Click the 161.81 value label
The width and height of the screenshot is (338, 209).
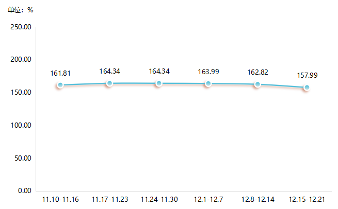click(x=60, y=74)
